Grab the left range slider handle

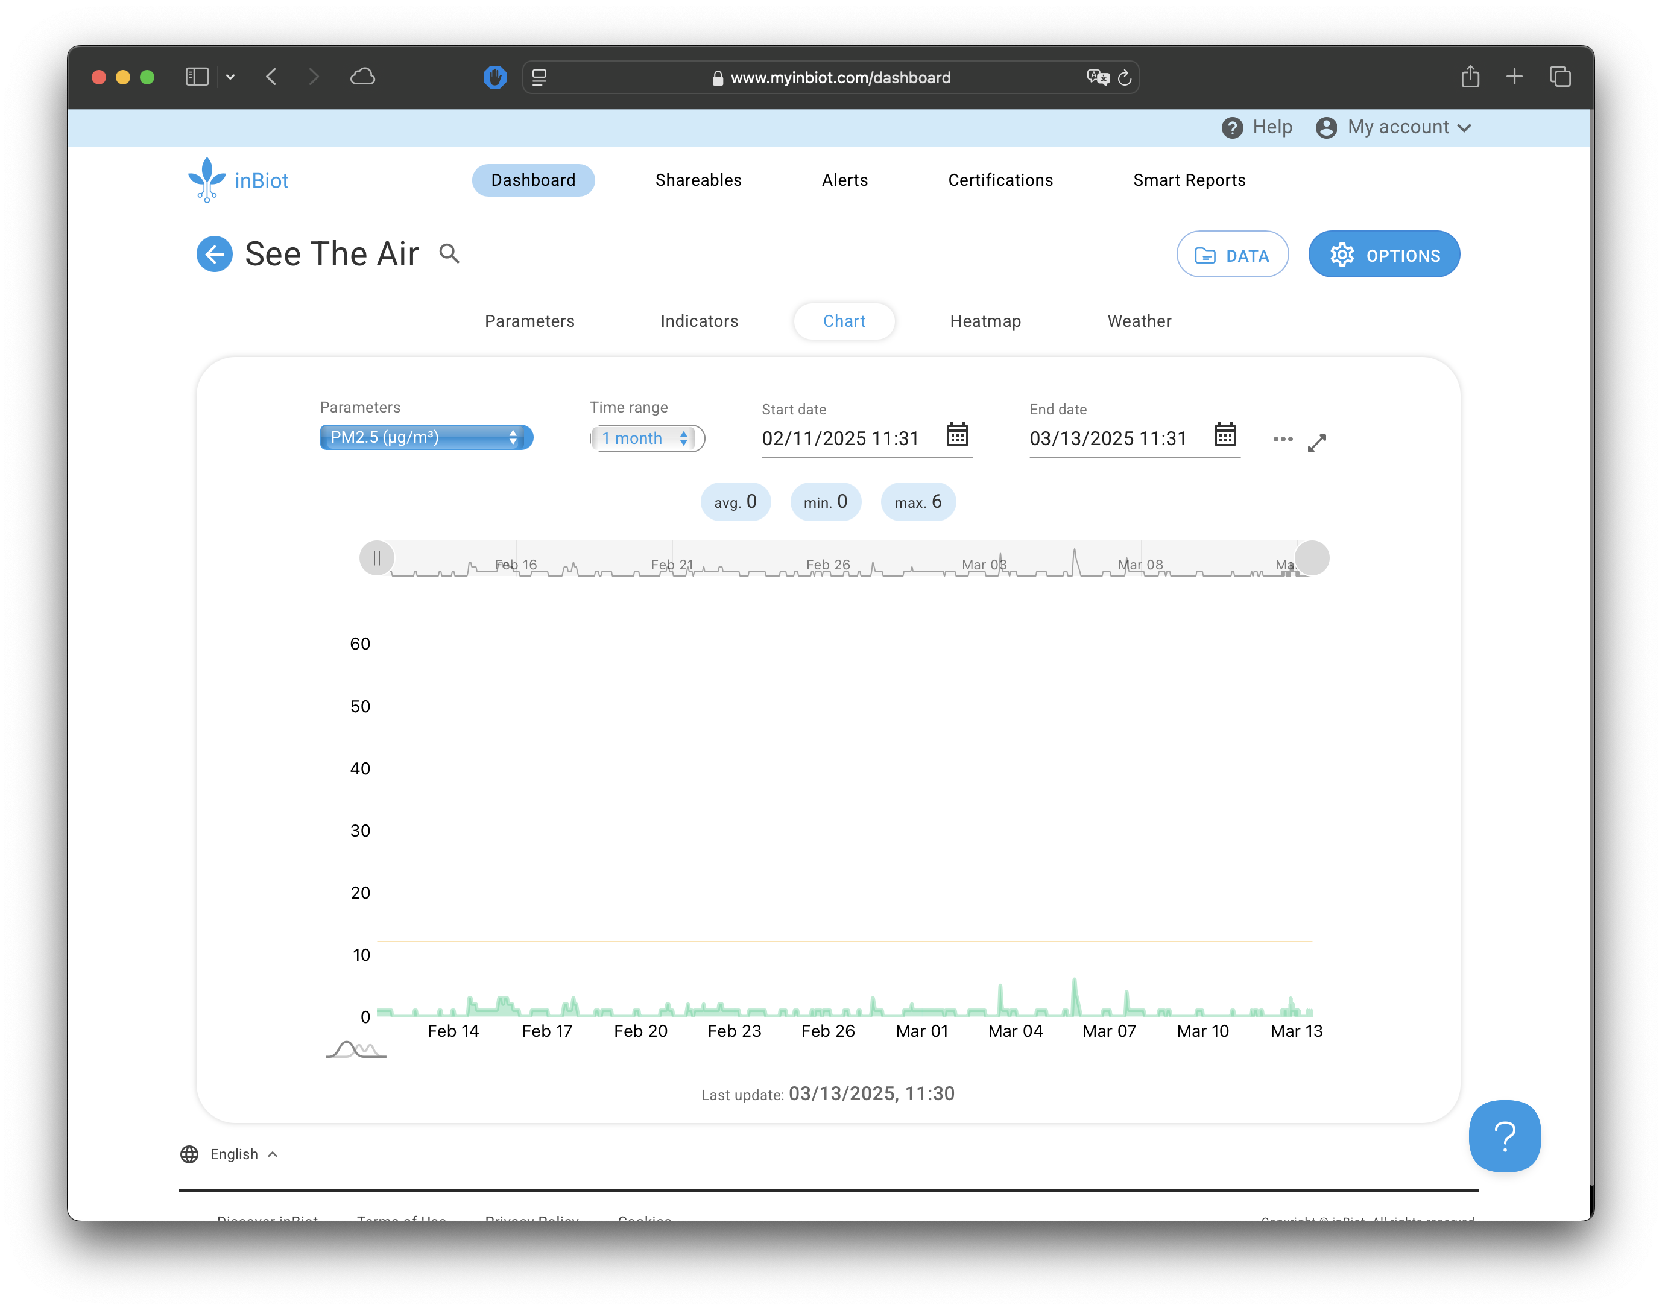[x=376, y=557]
